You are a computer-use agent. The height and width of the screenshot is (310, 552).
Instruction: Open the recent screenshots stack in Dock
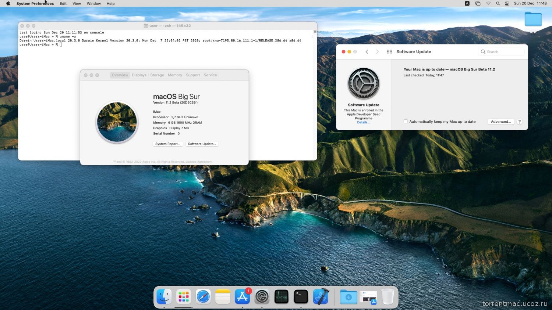pos(368,298)
